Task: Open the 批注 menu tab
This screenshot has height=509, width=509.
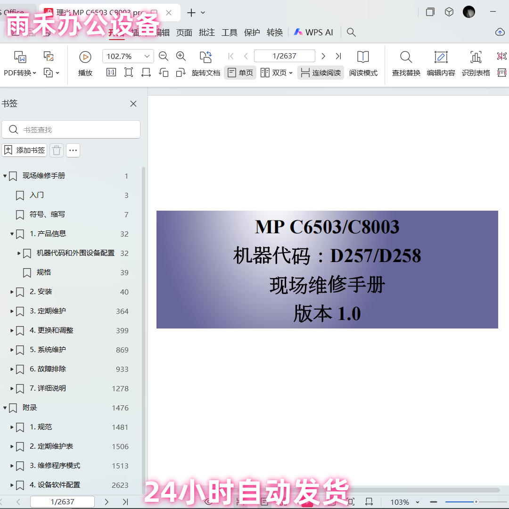Action: tap(207, 33)
